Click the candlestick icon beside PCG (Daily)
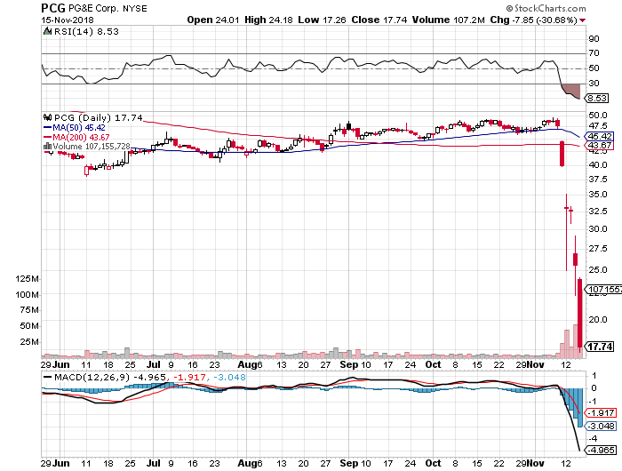This screenshot has height=471, width=622. pyautogui.click(x=48, y=117)
